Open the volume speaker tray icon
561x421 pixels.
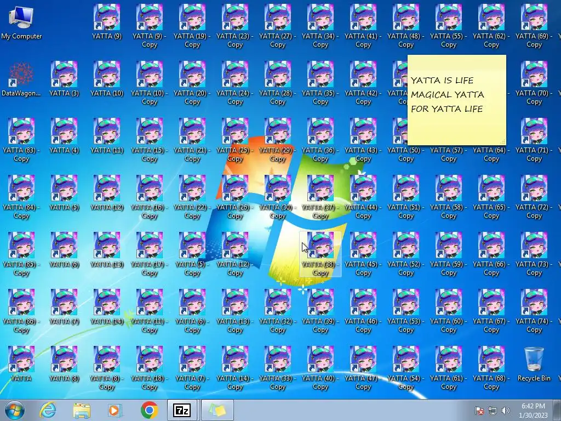(506, 411)
